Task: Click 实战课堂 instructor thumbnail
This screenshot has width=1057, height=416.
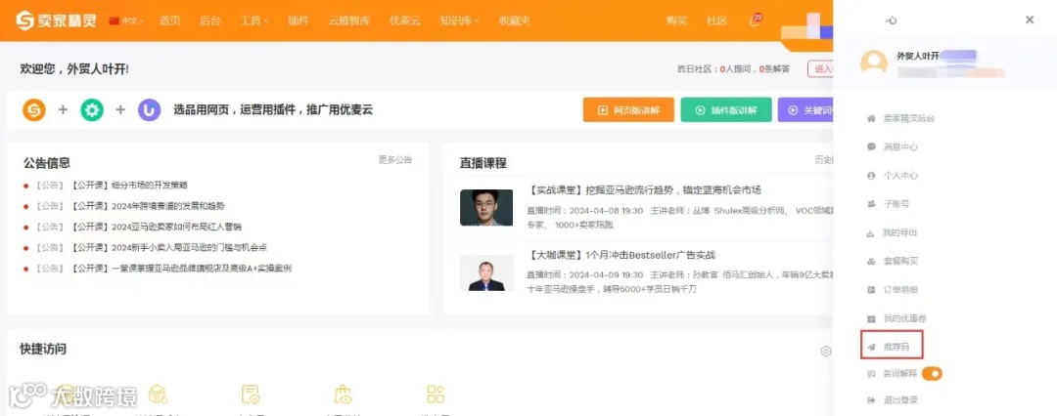Action: (x=486, y=207)
